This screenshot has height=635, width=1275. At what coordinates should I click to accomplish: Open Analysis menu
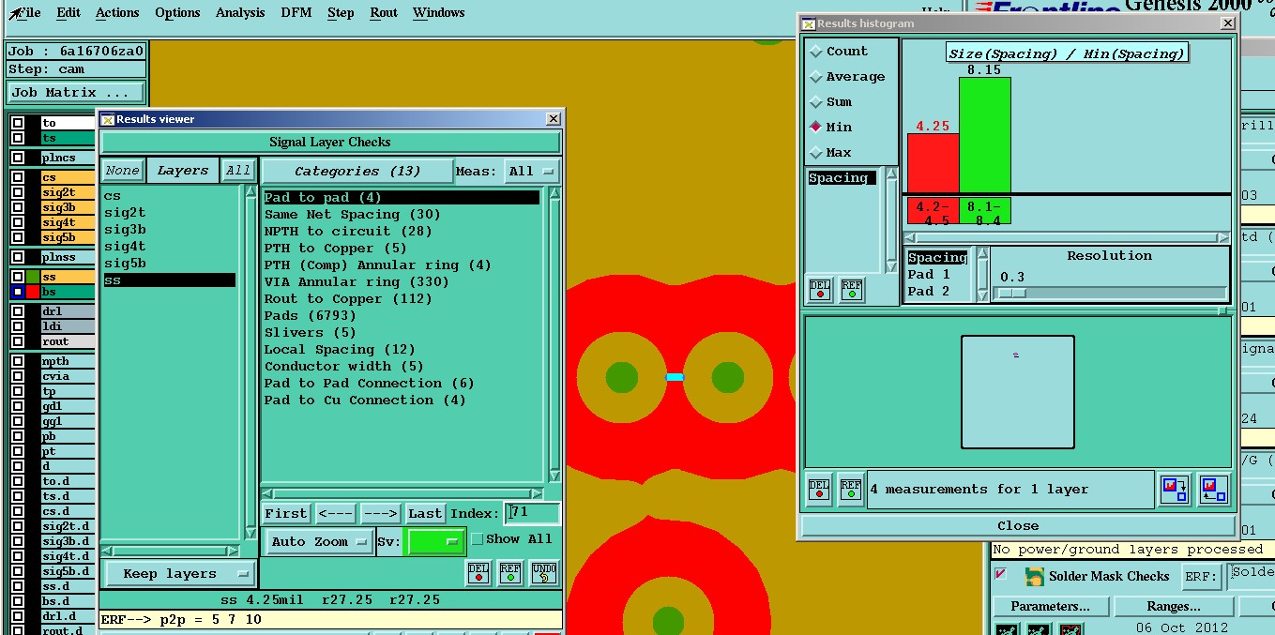(240, 13)
